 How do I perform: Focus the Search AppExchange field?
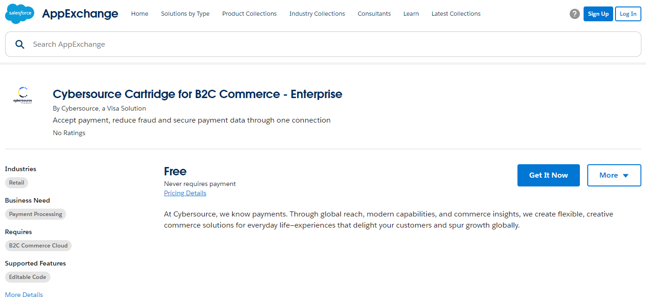324,44
